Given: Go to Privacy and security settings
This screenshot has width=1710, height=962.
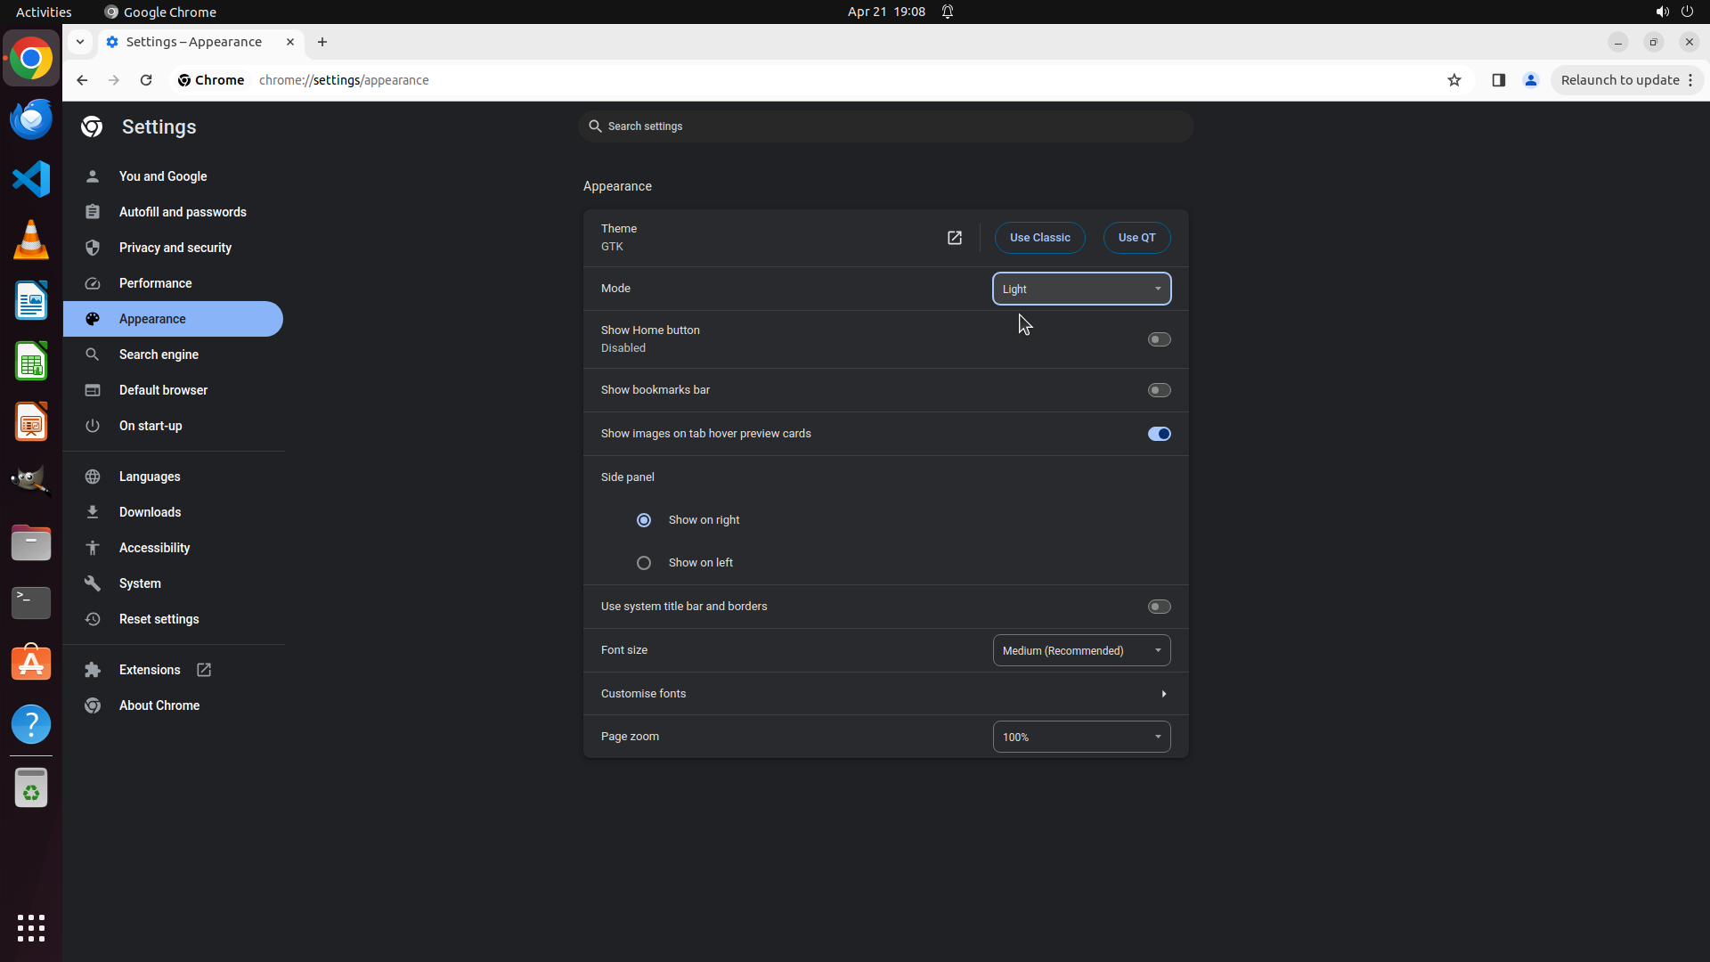Looking at the screenshot, I should click(175, 248).
